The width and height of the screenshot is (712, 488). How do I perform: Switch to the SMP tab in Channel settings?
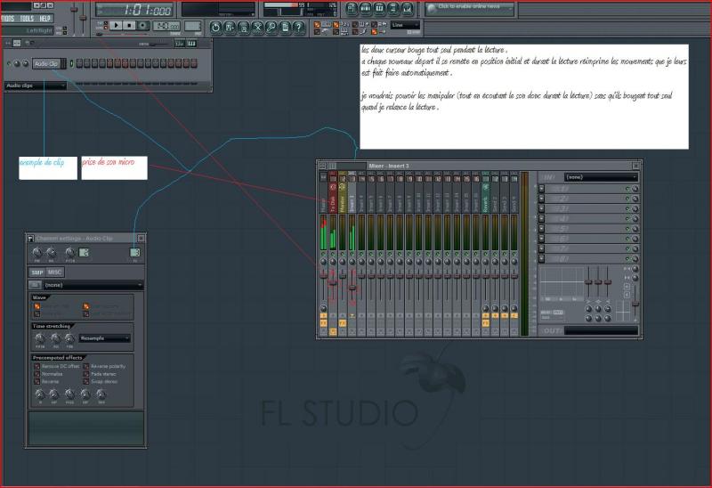click(37, 272)
